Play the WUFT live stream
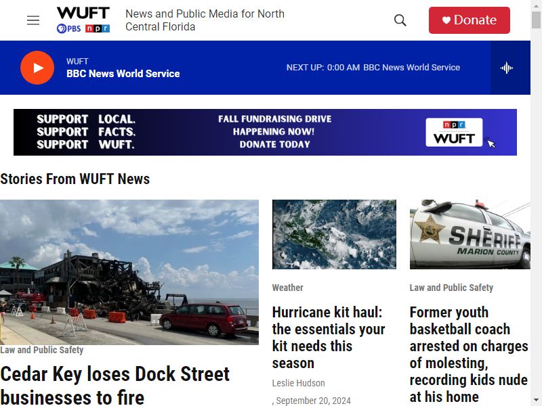The width and height of the screenshot is (542, 406). pos(37,68)
